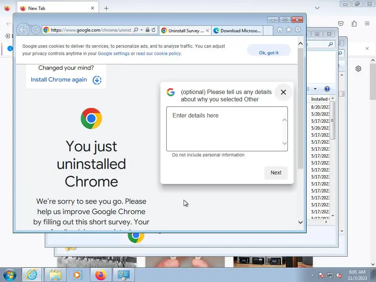Click the Firefox import bookmarks icon

pyautogui.click(x=7, y=36)
